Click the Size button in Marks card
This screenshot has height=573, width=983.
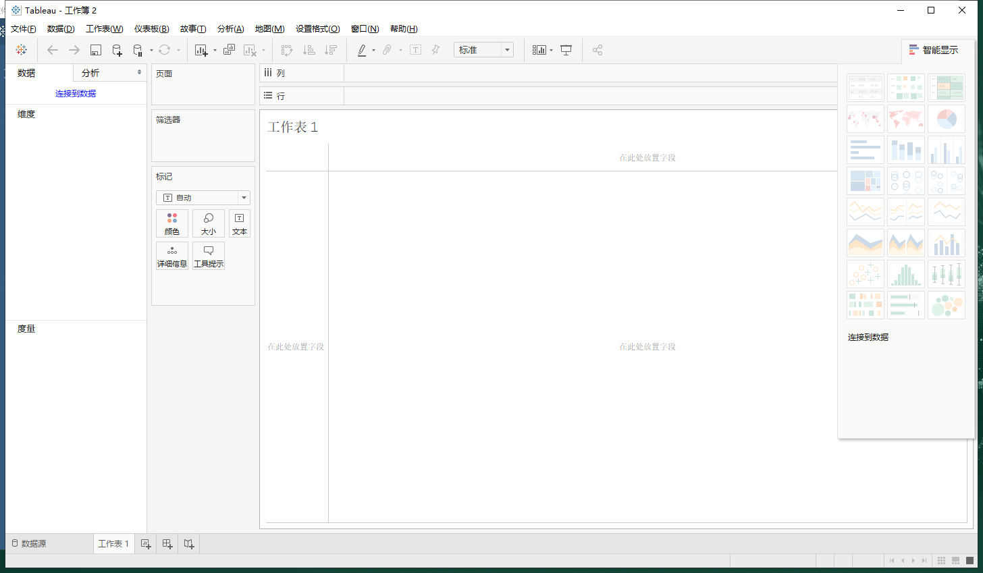pos(209,223)
